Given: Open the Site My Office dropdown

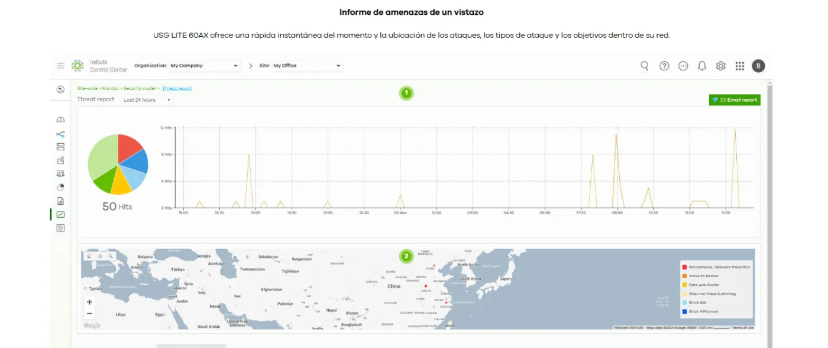Looking at the screenshot, I should point(307,66).
